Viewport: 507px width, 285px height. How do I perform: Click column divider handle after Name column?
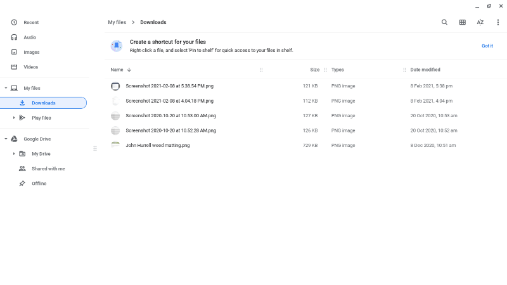(x=261, y=70)
